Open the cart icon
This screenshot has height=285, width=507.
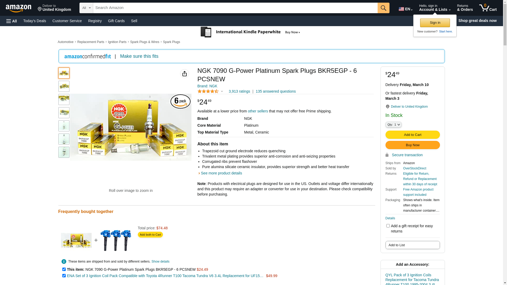pyautogui.click(x=488, y=8)
